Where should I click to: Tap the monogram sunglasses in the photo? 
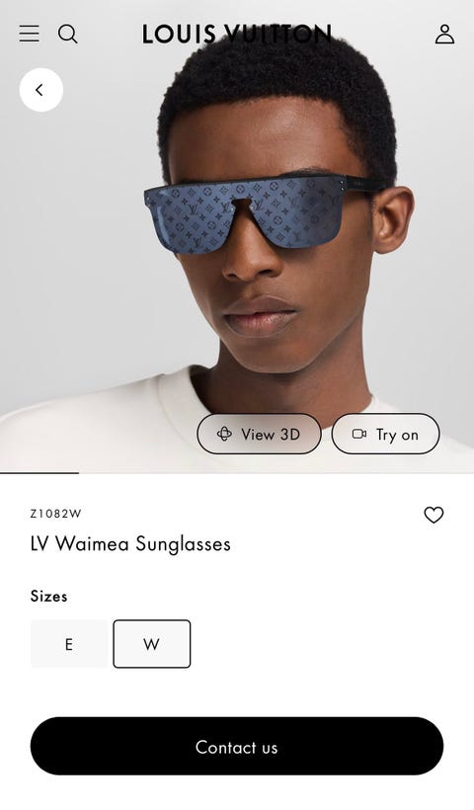pyautogui.click(x=261, y=212)
